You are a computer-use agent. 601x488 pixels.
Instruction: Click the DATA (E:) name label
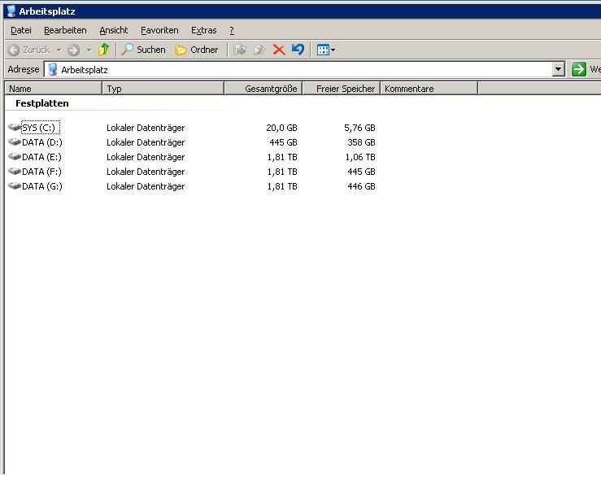click(41, 157)
